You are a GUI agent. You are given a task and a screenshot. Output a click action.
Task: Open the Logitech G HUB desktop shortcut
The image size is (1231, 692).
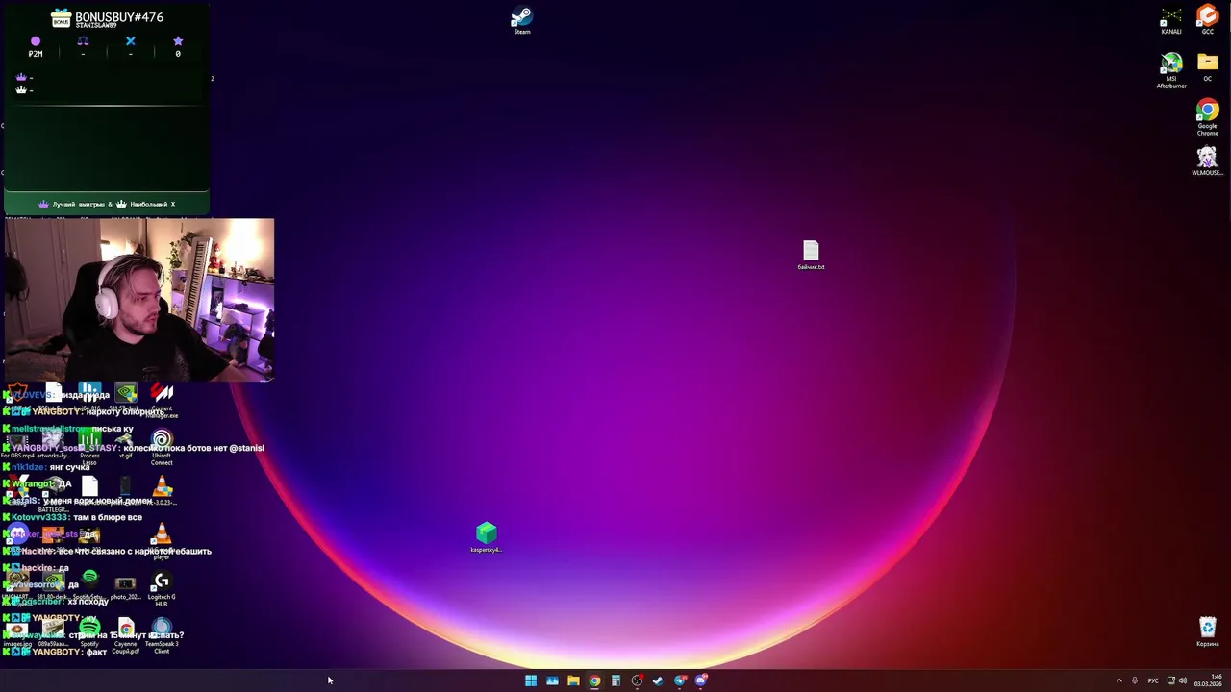click(x=162, y=589)
